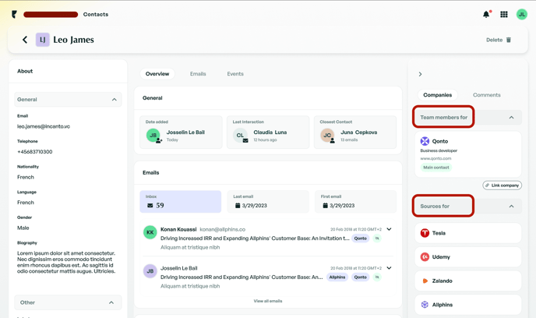536x318 pixels.
Task: Click the JL user avatar
Action: 522,14
